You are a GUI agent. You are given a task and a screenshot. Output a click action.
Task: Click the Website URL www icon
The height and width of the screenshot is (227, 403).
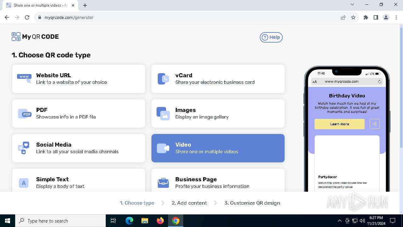24,79
